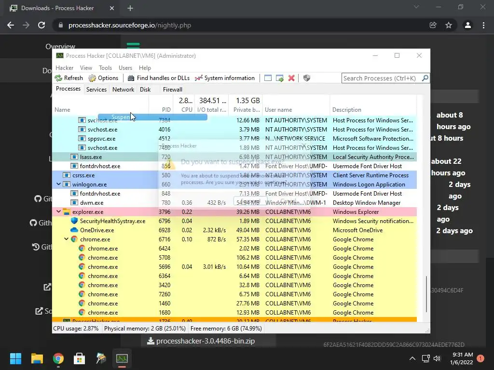494x370 pixels.
Task: Click CPU usage status bar entry
Action: [x=76, y=329]
